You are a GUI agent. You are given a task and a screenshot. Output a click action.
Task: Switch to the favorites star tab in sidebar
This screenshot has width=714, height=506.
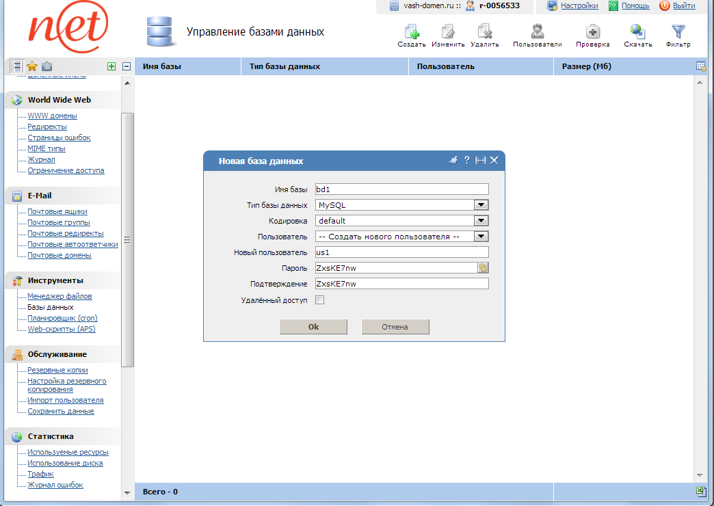pos(31,66)
